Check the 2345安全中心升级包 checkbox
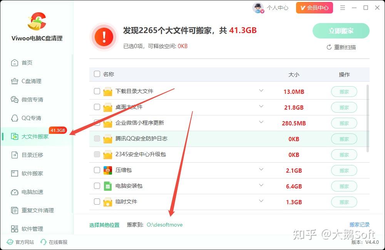Image resolution: width=385 pixels, height=250 pixels. (97, 154)
